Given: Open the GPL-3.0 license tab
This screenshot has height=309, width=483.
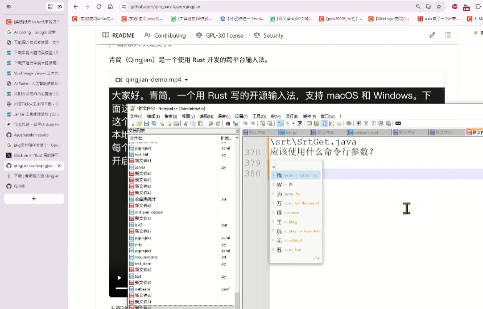Looking at the screenshot, I should 220,35.
